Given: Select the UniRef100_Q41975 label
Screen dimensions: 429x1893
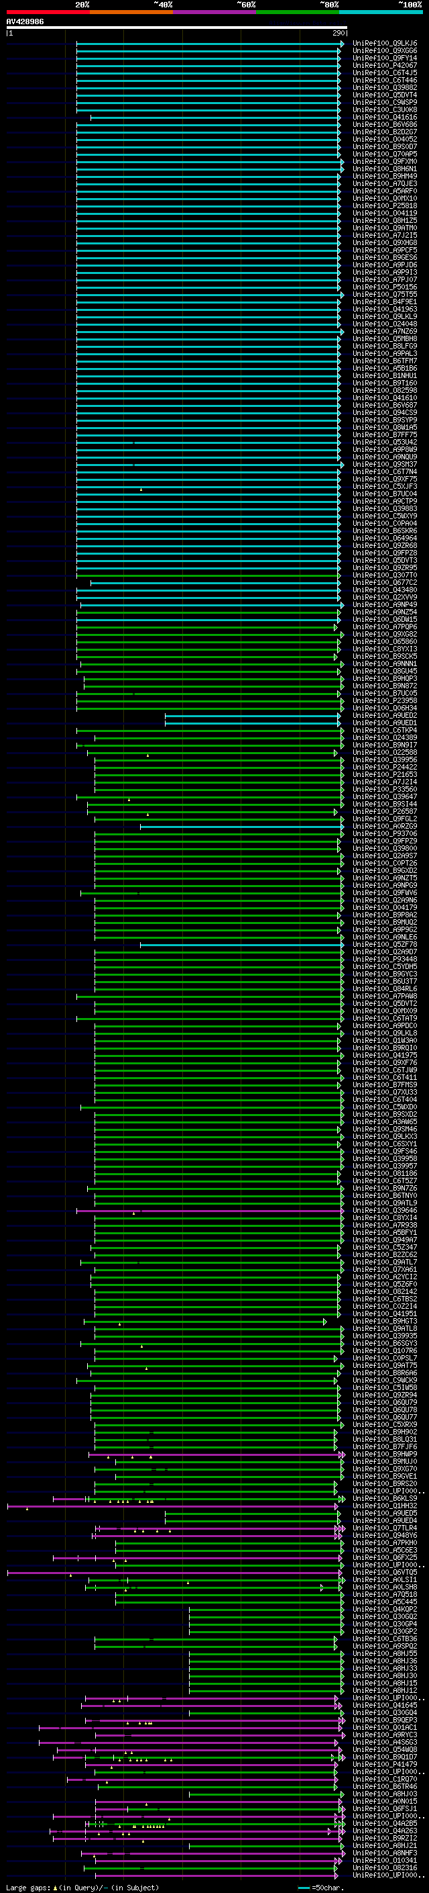Looking at the screenshot, I should tap(385, 1055).
